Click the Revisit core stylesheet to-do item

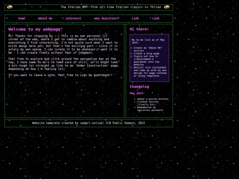tap(150, 72)
